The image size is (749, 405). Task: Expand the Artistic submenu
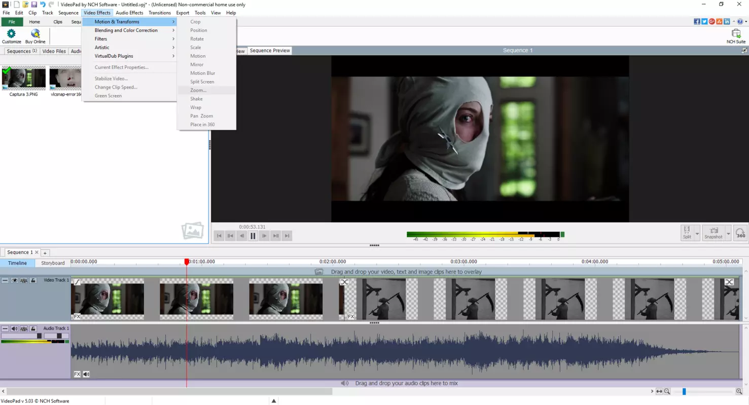point(129,48)
